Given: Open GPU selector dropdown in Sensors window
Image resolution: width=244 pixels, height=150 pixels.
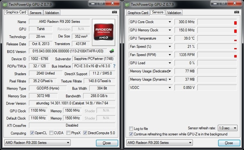Looking at the screenshot, I should [x=160, y=143].
